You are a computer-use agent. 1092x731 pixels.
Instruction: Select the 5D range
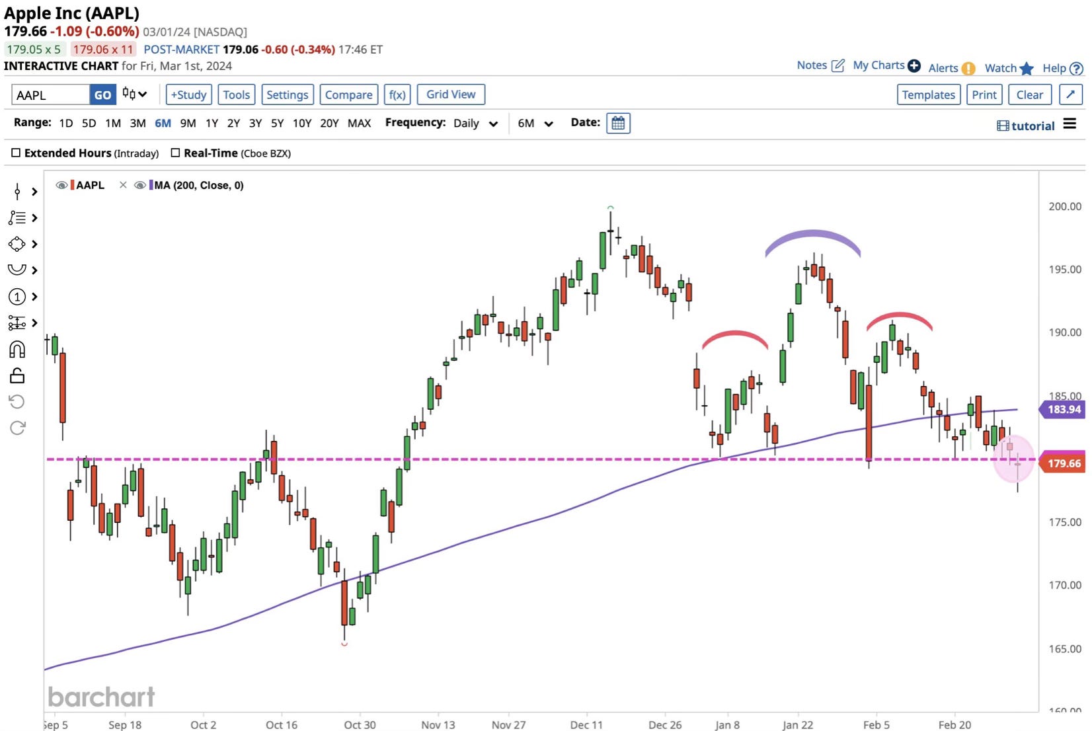click(89, 123)
